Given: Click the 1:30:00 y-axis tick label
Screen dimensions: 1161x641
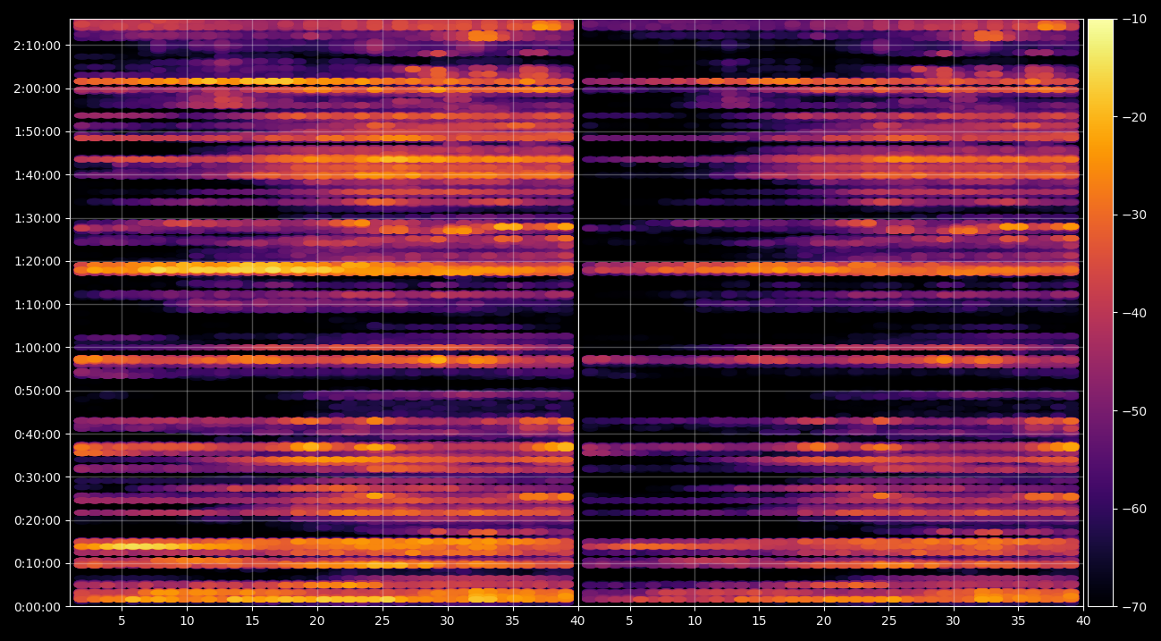Looking at the screenshot, I should 37,218.
